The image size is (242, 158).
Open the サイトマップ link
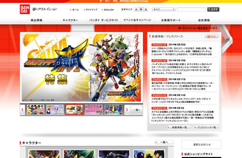[x=90, y=10]
